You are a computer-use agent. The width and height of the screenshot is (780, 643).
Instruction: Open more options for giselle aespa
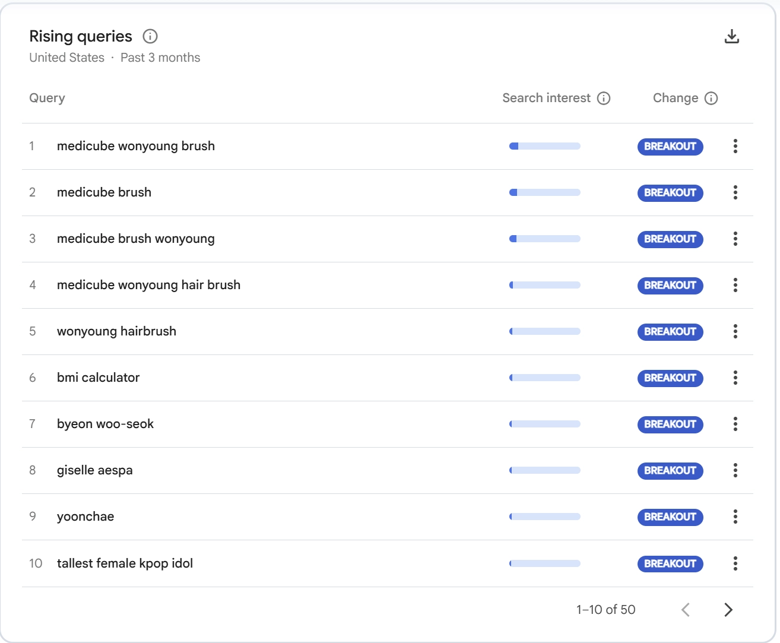[x=735, y=470]
